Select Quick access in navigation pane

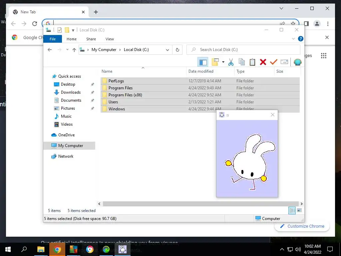[x=69, y=76]
